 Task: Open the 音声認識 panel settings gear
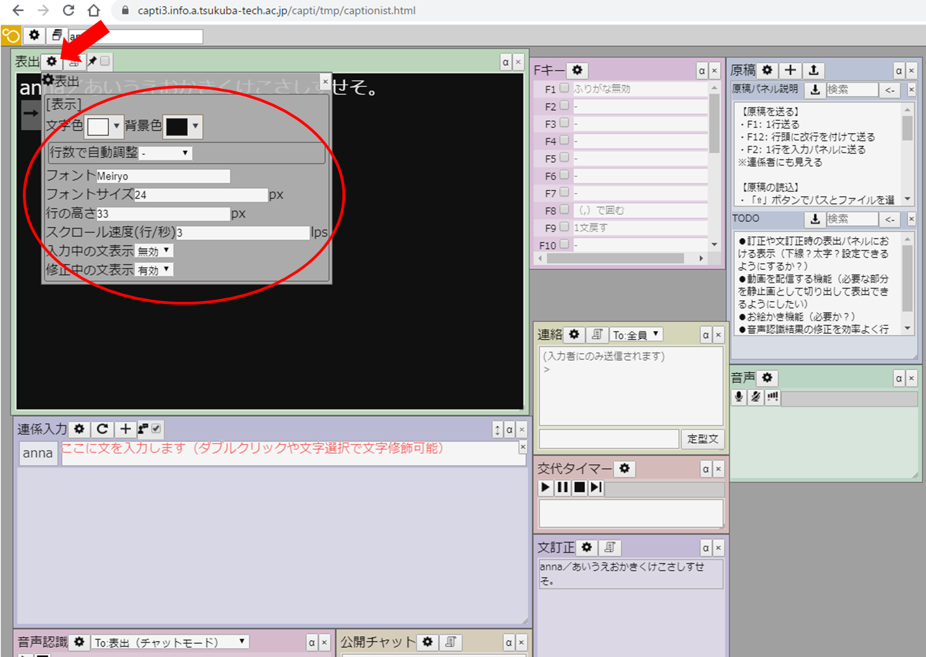pos(79,642)
